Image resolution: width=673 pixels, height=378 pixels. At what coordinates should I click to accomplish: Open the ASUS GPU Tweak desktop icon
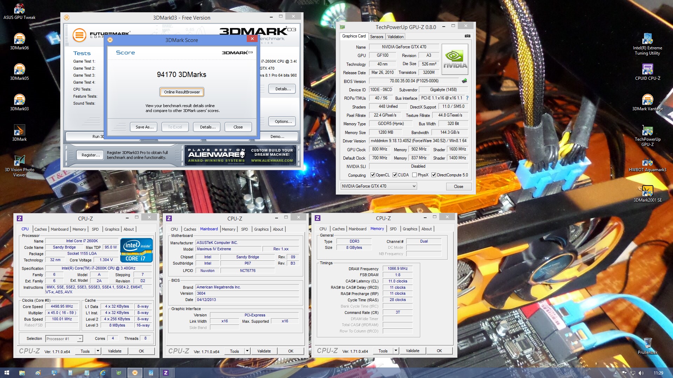(19, 11)
